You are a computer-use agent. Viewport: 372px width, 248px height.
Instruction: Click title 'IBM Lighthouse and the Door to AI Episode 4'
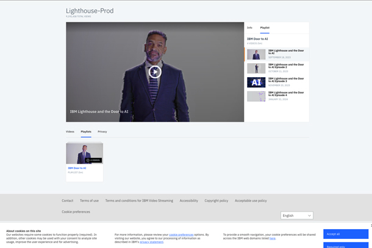286,94
